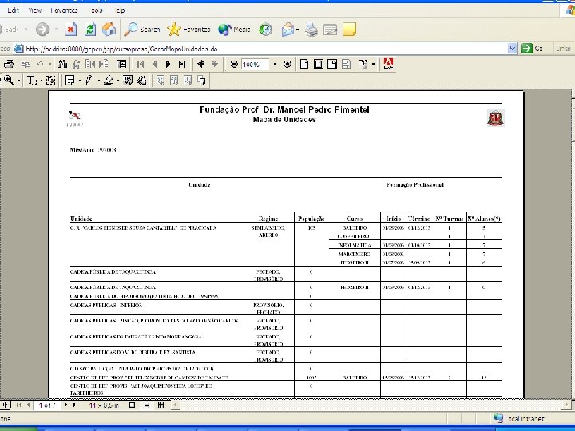Open the Tools menu
Viewport: 575px width, 431px height.
click(x=96, y=10)
